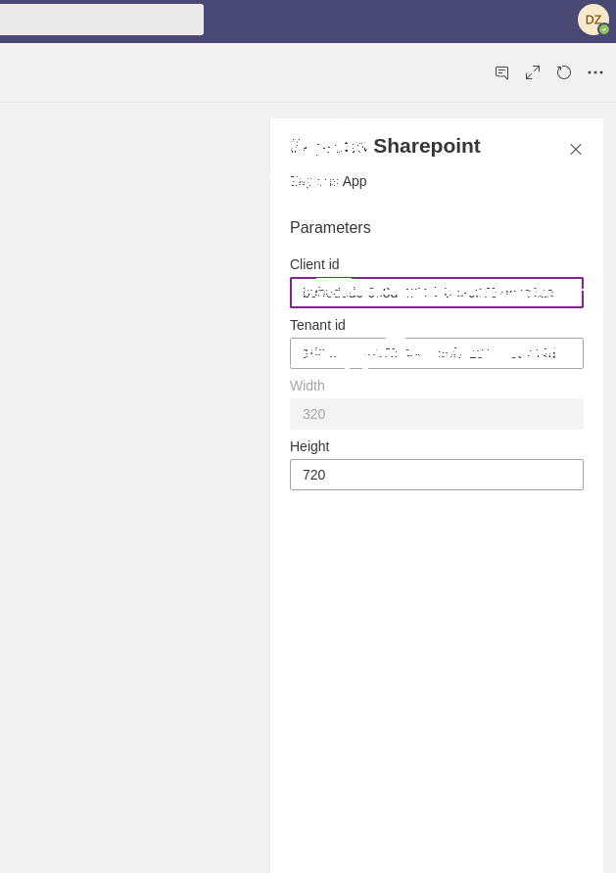Focus the Client id input field

(437, 293)
